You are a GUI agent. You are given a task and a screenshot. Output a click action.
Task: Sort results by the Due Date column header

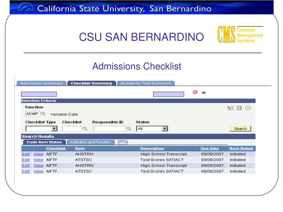tap(210, 149)
